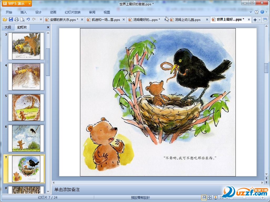Click horizontal scrollbar left arrow
Viewport: 270px width, 202px height.
[53, 183]
